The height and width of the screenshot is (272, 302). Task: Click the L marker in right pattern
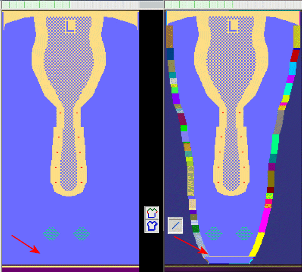point(233,26)
